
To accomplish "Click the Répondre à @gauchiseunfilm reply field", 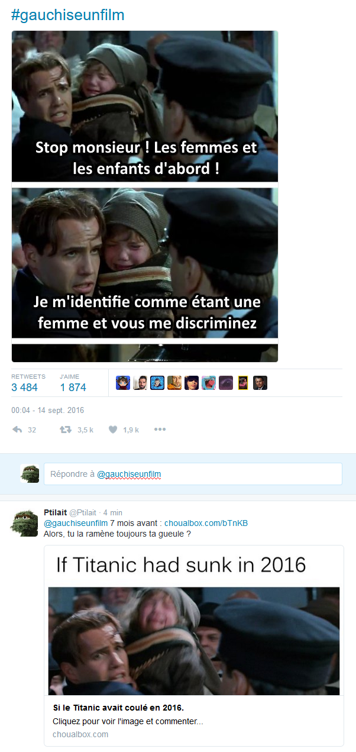I will [193, 474].
